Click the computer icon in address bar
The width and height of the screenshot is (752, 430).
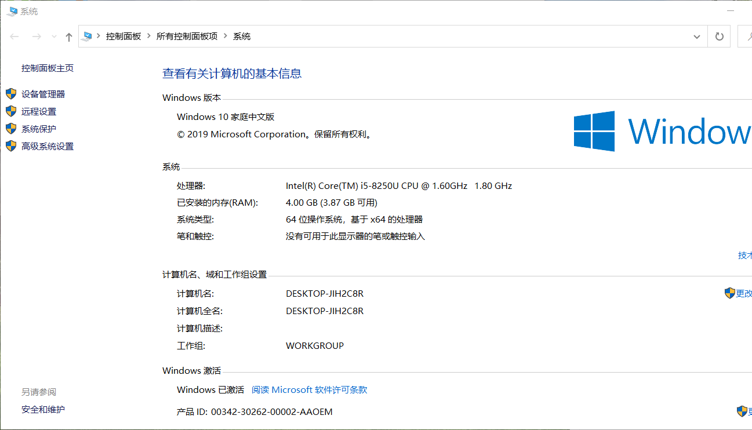pos(88,36)
